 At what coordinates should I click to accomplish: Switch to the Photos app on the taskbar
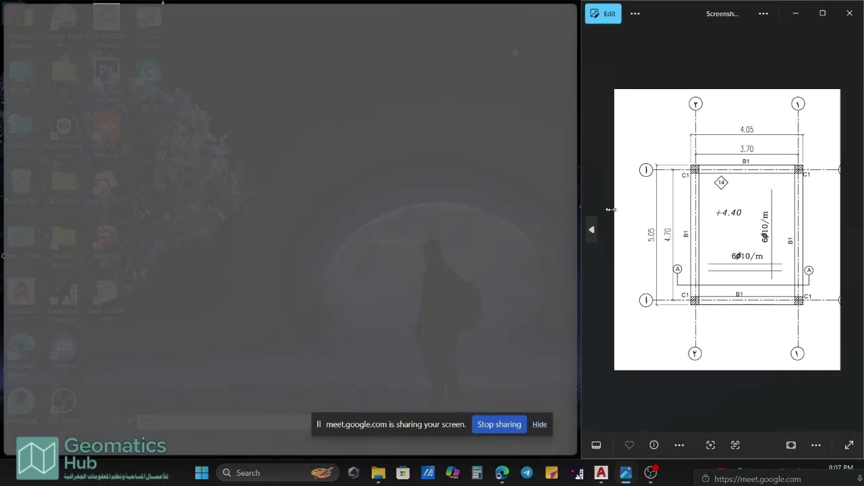click(626, 473)
